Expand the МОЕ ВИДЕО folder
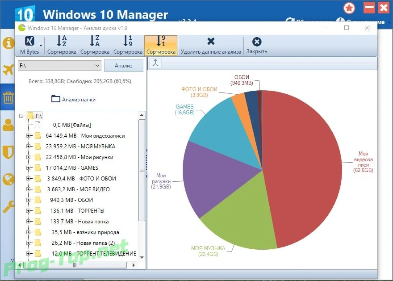 tap(28, 189)
